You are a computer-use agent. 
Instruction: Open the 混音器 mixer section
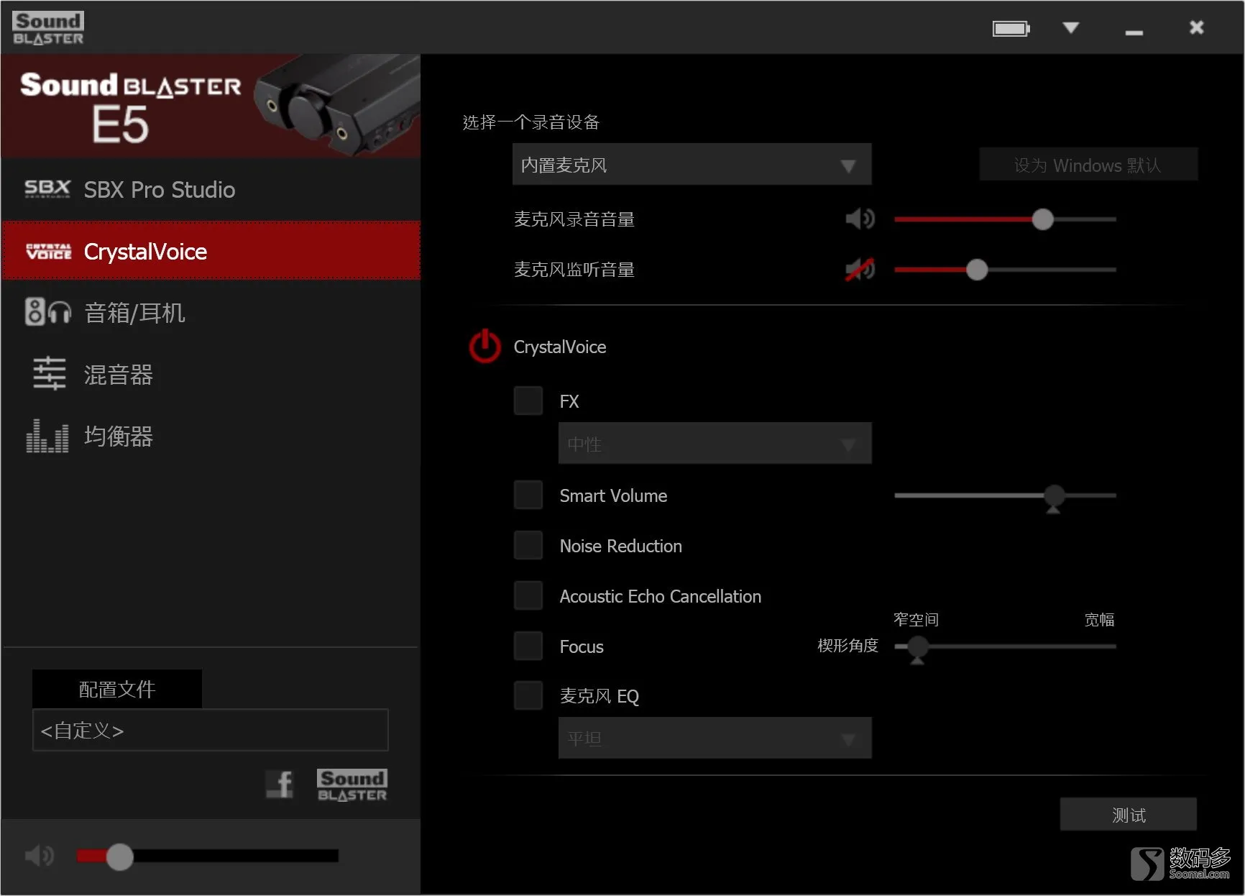pos(211,375)
